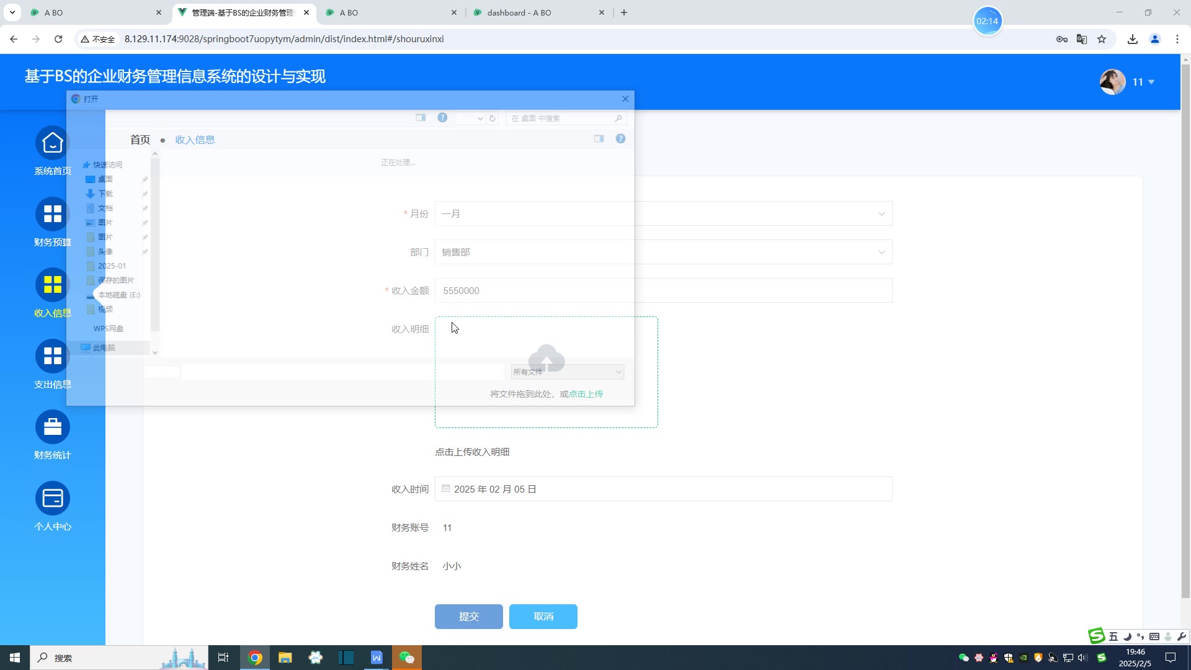Image resolution: width=1191 pixels, height=670 pixels.
Task: Open WeChat from the Windows taskbar
Action: 407,658
